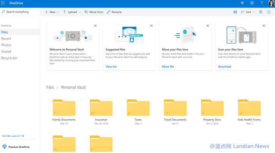Expand the Sort dropdown chevron
Viewport: 275px width, 153px height.
point(254,12)
